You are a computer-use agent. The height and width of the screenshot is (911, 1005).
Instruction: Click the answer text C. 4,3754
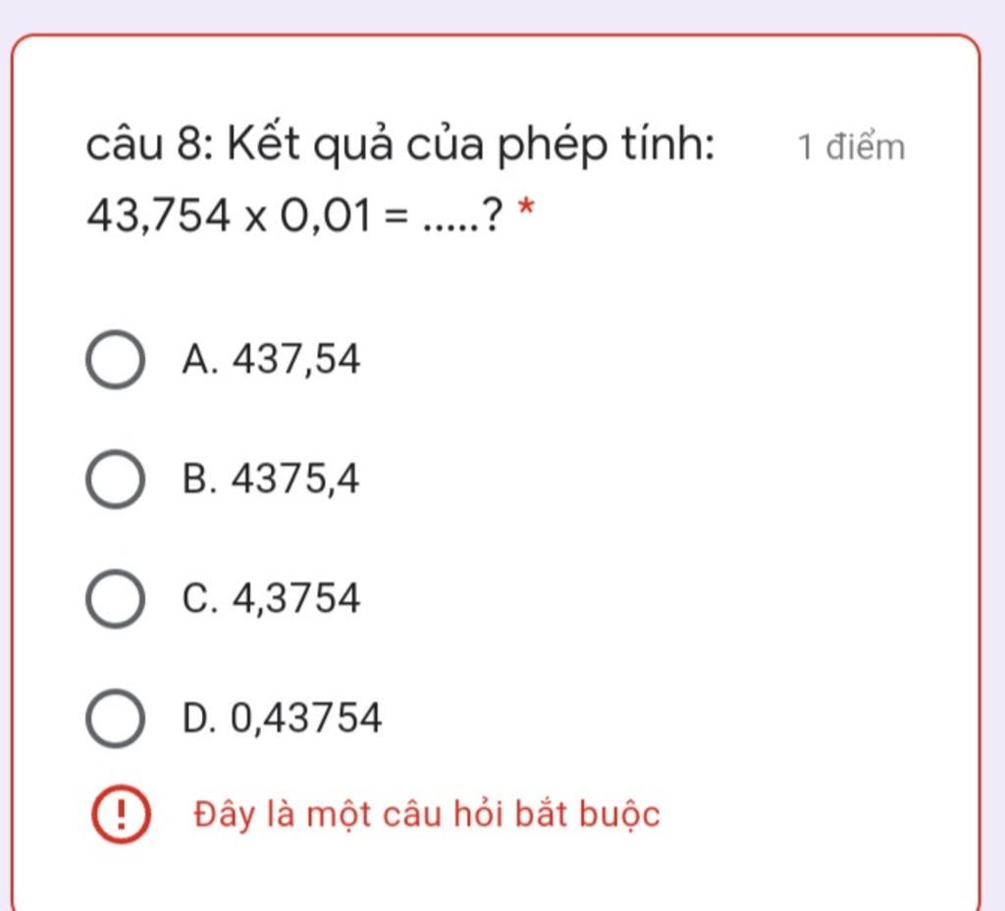point(271,598)
